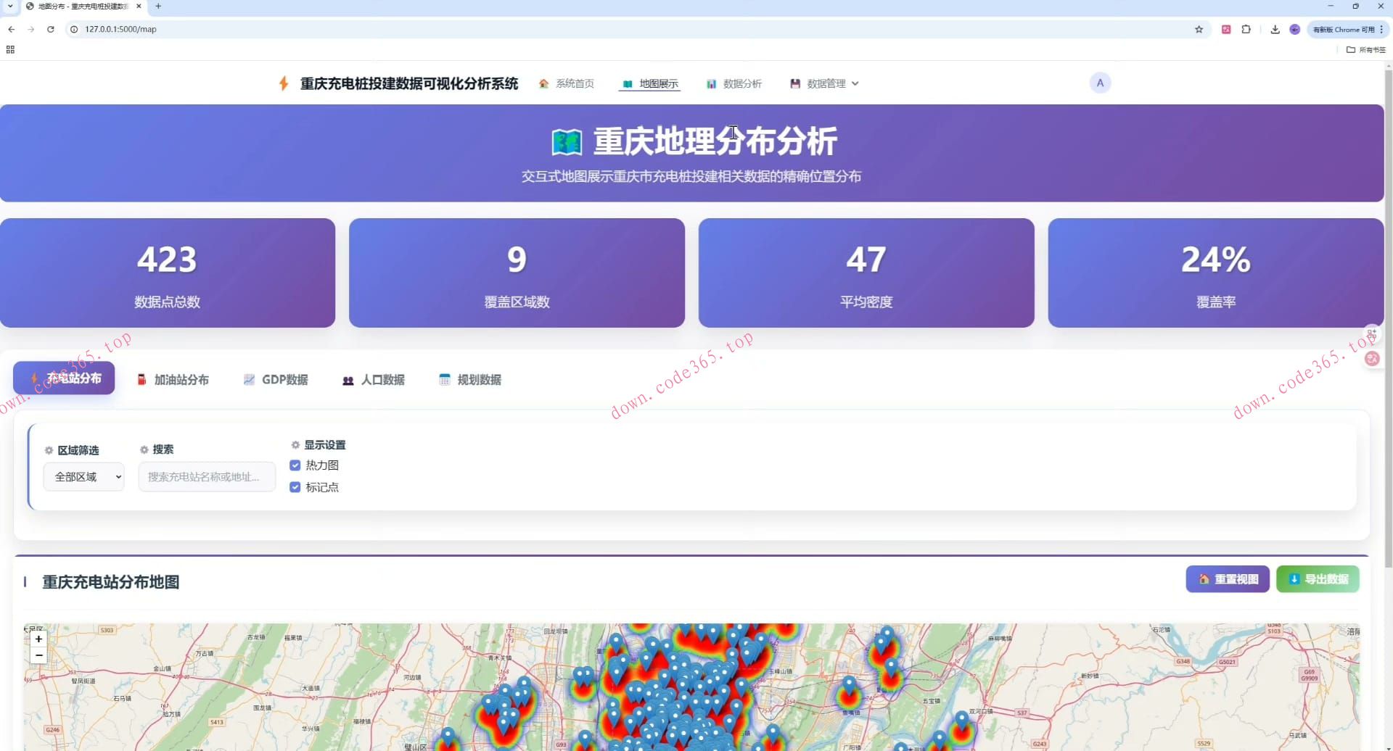Toggle the bookmark star in address bar
1393x751 pixels.
[1199, 29]
